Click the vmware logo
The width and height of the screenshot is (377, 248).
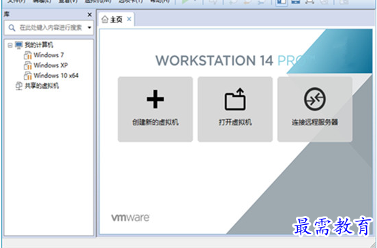(130, 218)
